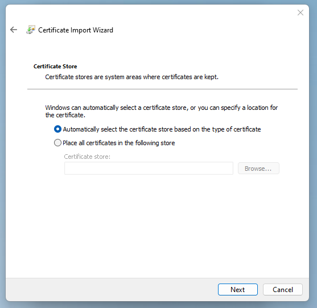Click 'Place all certificates in the following store' text
Screen dimensions: 317x308
coord(119,143)
